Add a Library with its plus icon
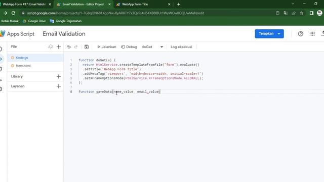This screenshot has height=182, width=324. (x=59, y=76)
